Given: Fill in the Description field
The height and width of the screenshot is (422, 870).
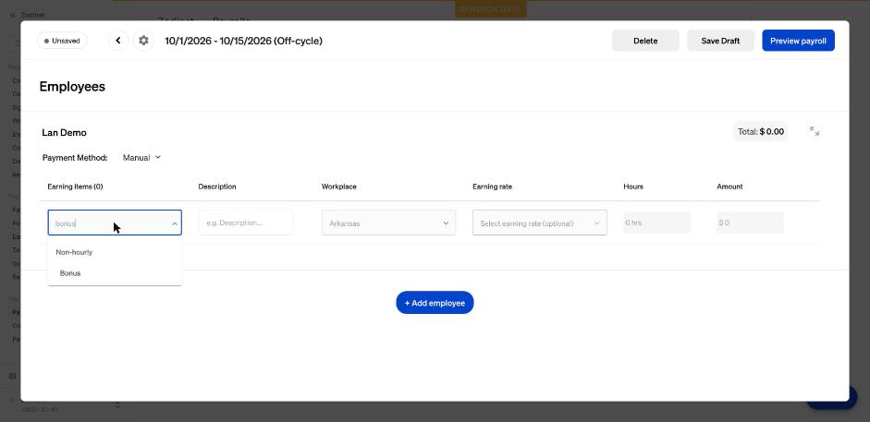Looking at the screenshot, I should pyautogui.click(x=245, y=223).
